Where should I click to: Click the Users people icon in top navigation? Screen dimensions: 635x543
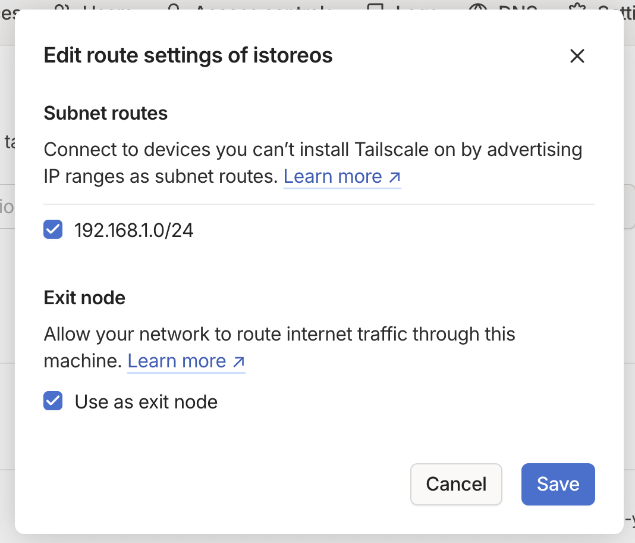point(61,7)
